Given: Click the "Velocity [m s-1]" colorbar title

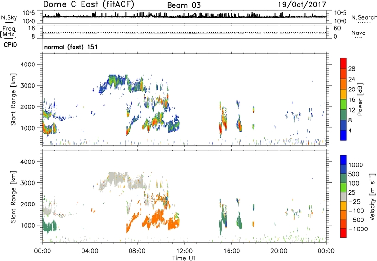Looking at the screenshot, I should click(372, 196).
